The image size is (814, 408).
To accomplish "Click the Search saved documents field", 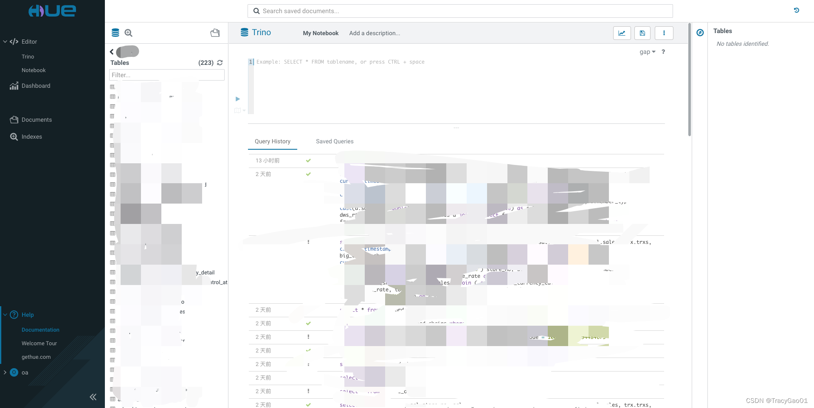I will click(x=460, y=11).
